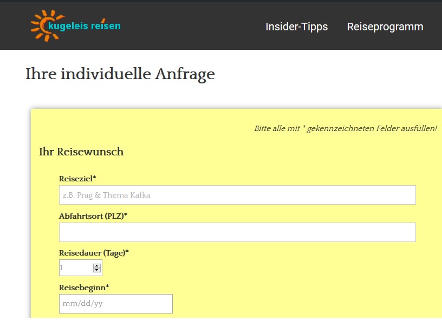Screen dimensions: 442x320
Task: Click the 'Abfahrtsort (PLZ)*' label
Action: [93, 216]
